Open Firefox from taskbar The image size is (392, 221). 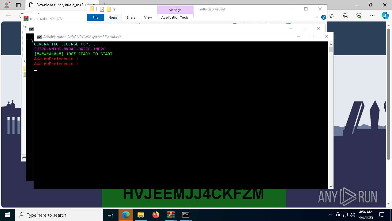pos(156,215)
